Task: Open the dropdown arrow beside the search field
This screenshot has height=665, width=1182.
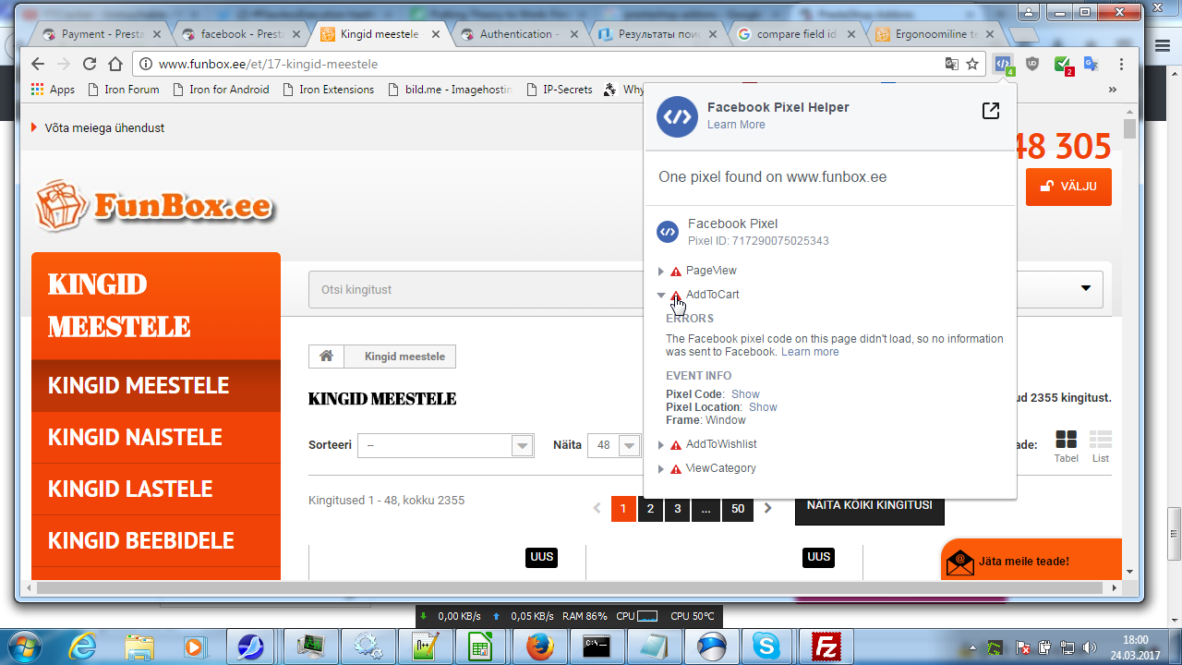Action: 1086,289
